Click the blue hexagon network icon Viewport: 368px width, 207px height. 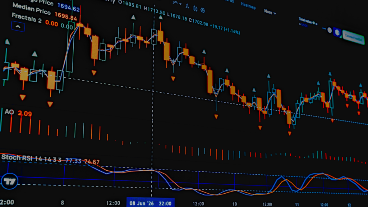pyautogui.click(x=337, y=32)
